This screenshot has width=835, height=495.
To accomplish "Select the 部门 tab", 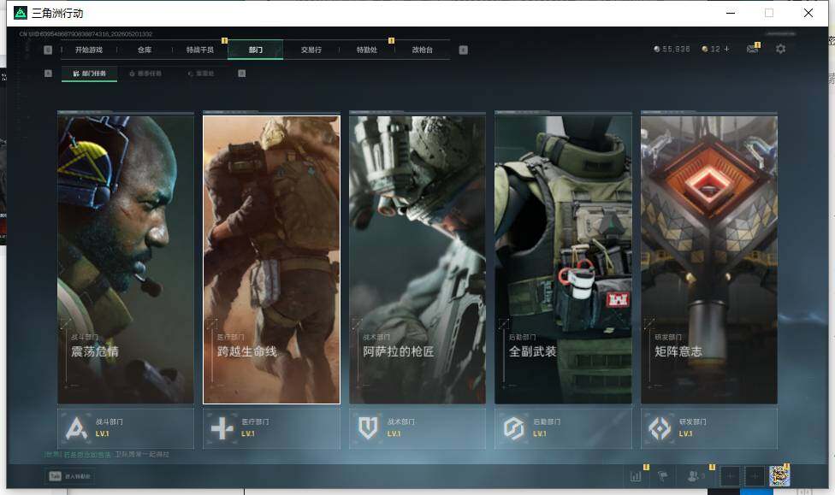I will coord(256,50).
